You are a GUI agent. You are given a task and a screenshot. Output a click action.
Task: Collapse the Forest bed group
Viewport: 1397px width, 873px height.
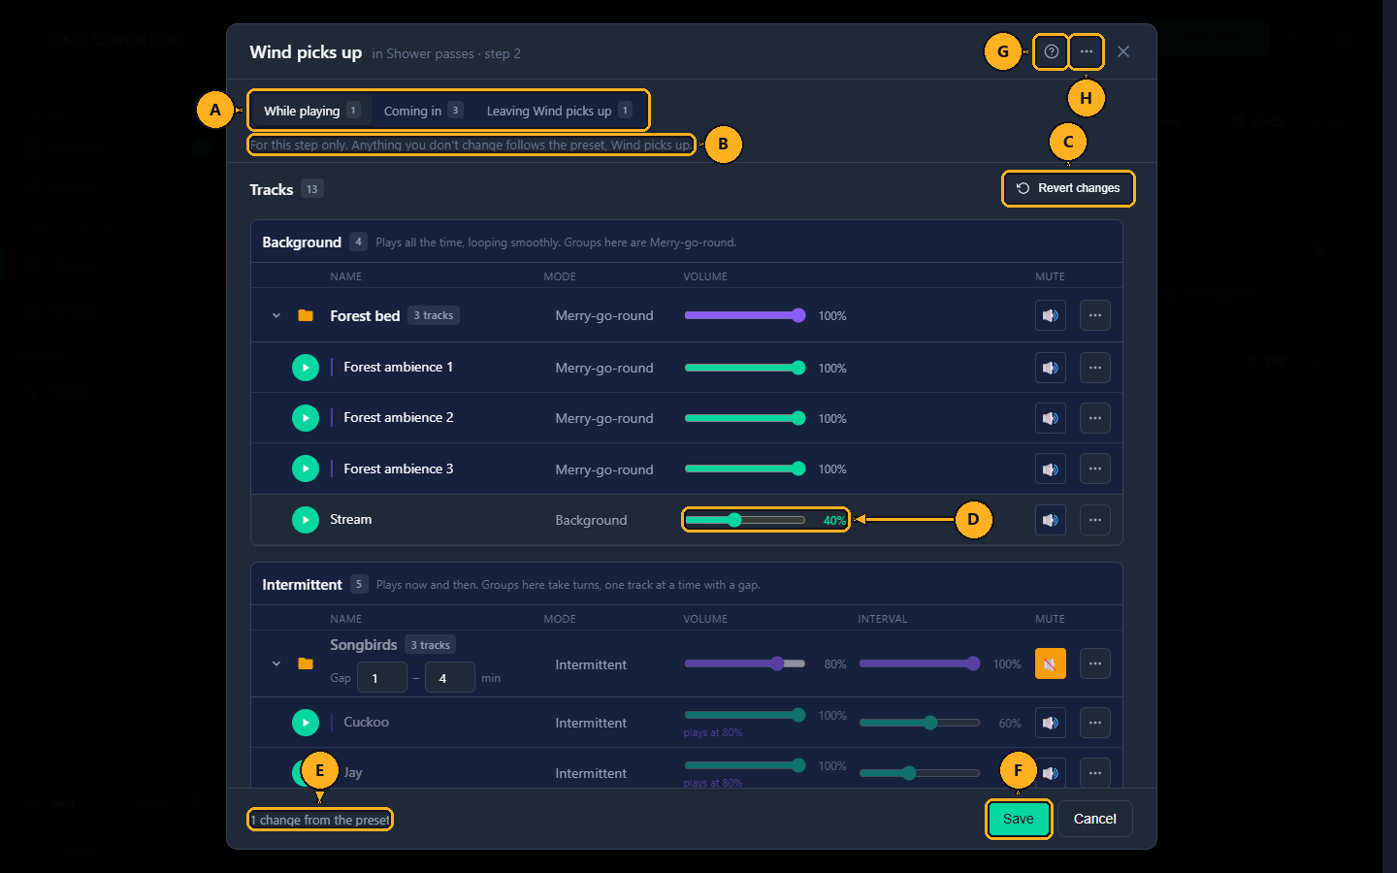pos(276,315)
